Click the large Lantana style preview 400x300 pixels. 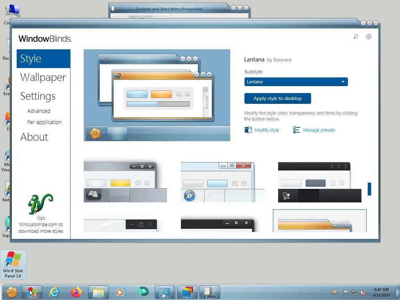pos(157,95)
